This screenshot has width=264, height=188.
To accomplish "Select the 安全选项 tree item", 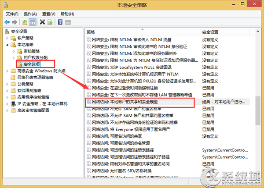I will click(x=32, y=64).
